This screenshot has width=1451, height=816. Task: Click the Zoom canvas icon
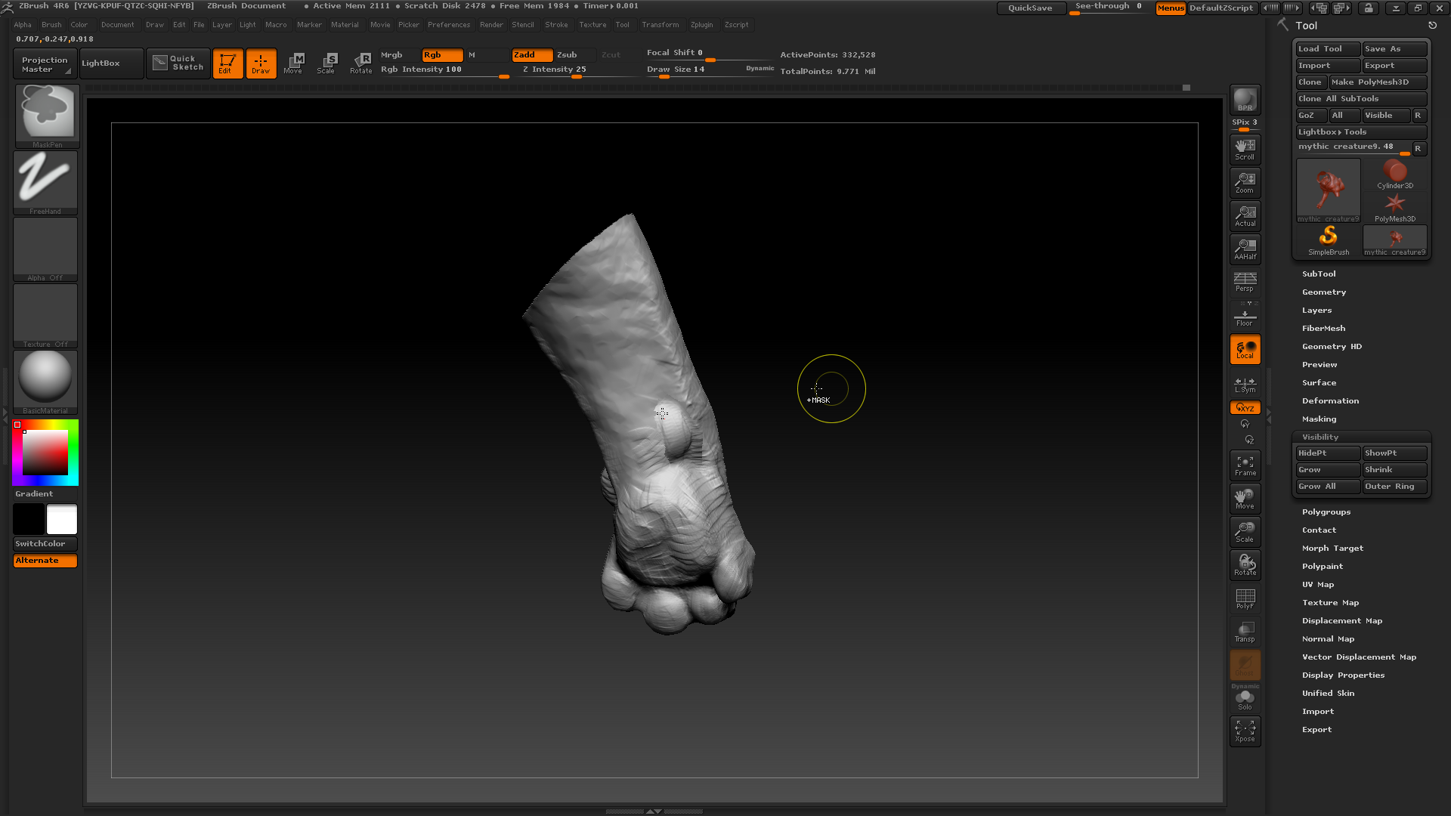[x=1245, y=182]
